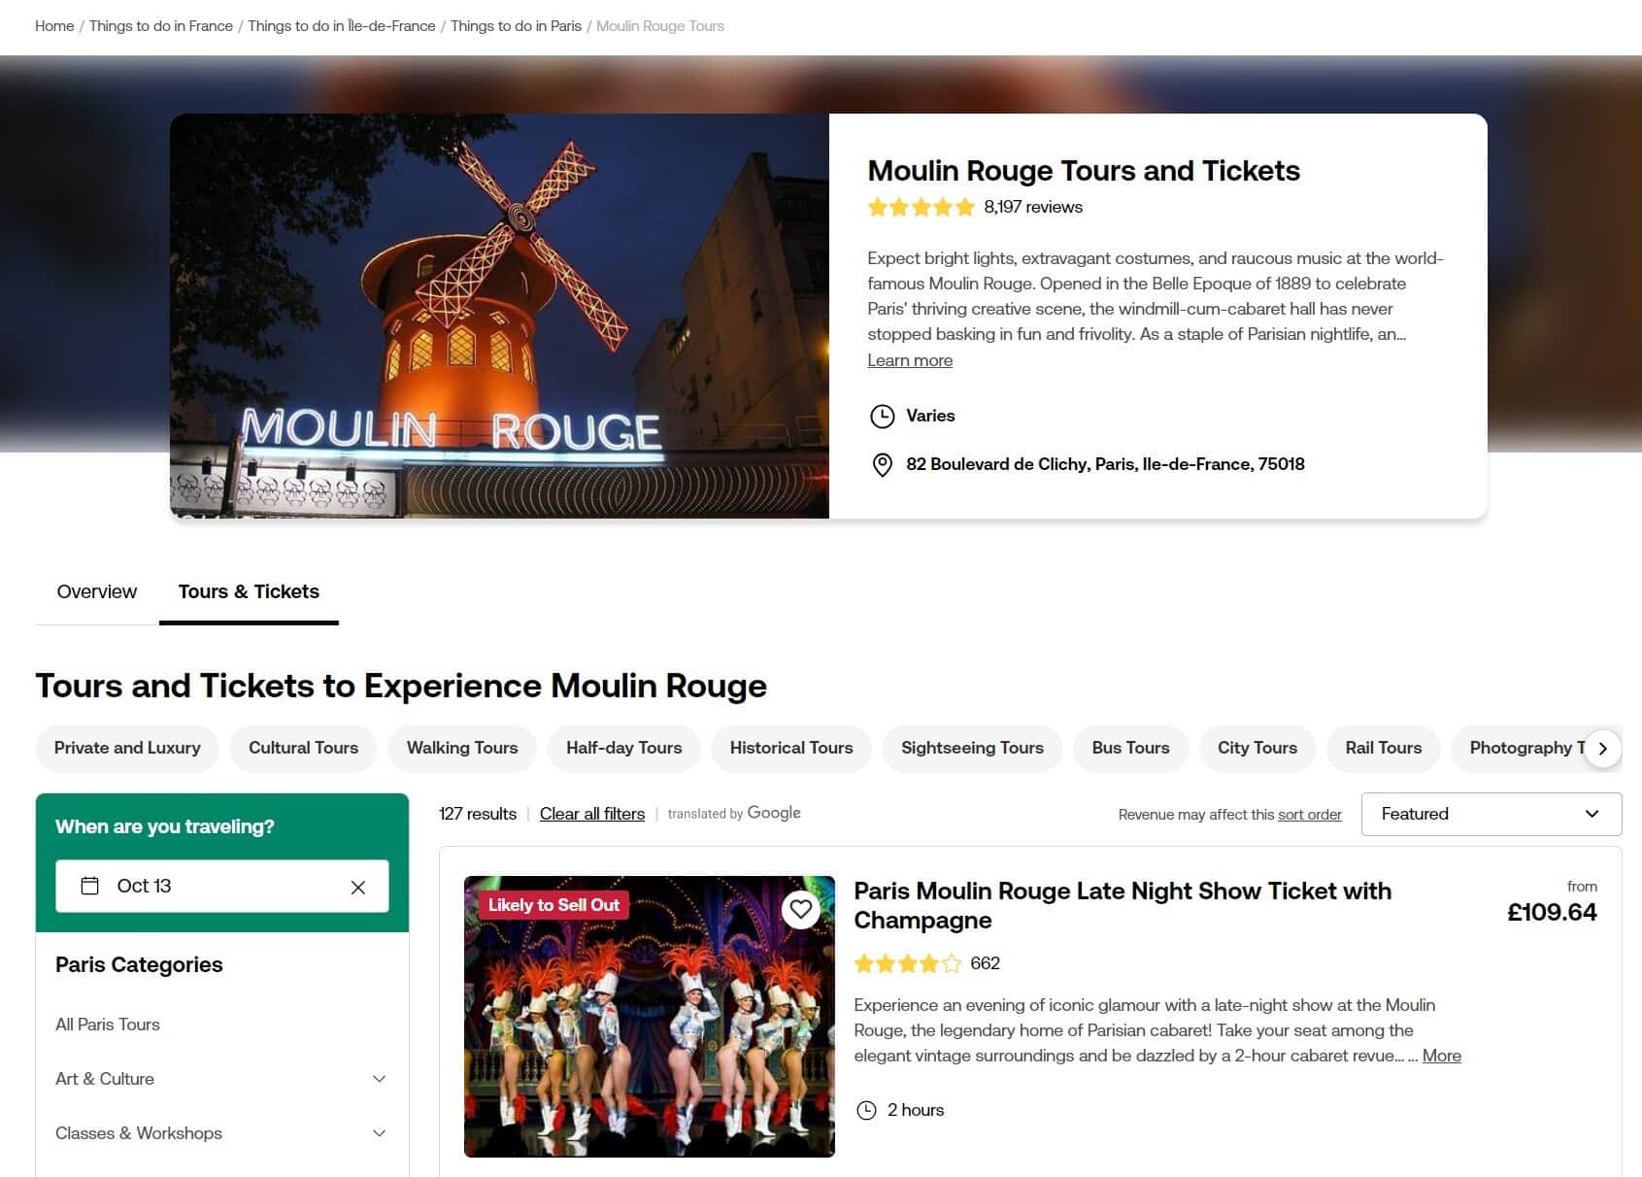1642x1177 pixels.
Task: Click the 127 results count
Action: point(478,814)
